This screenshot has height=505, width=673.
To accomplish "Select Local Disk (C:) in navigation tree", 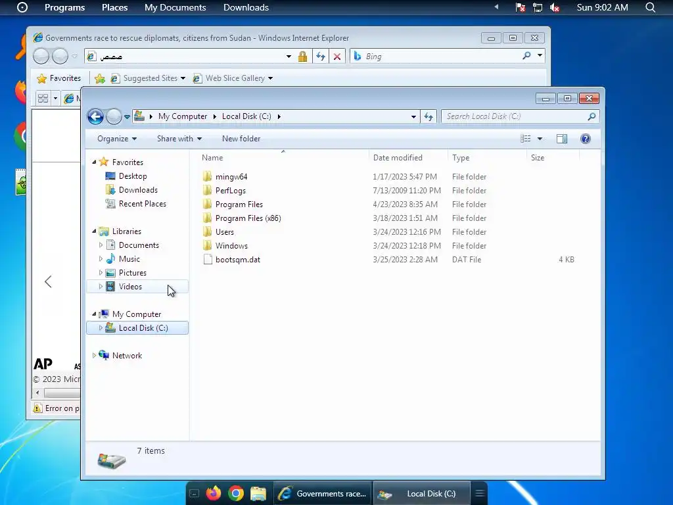I will 143,328.
